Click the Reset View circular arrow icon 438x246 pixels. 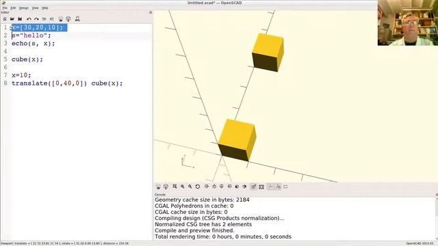click(x=198, y=187)
